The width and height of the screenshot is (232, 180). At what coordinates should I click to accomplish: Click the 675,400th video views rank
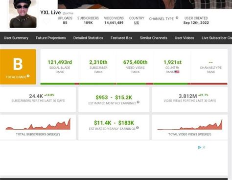click(135, 62)
